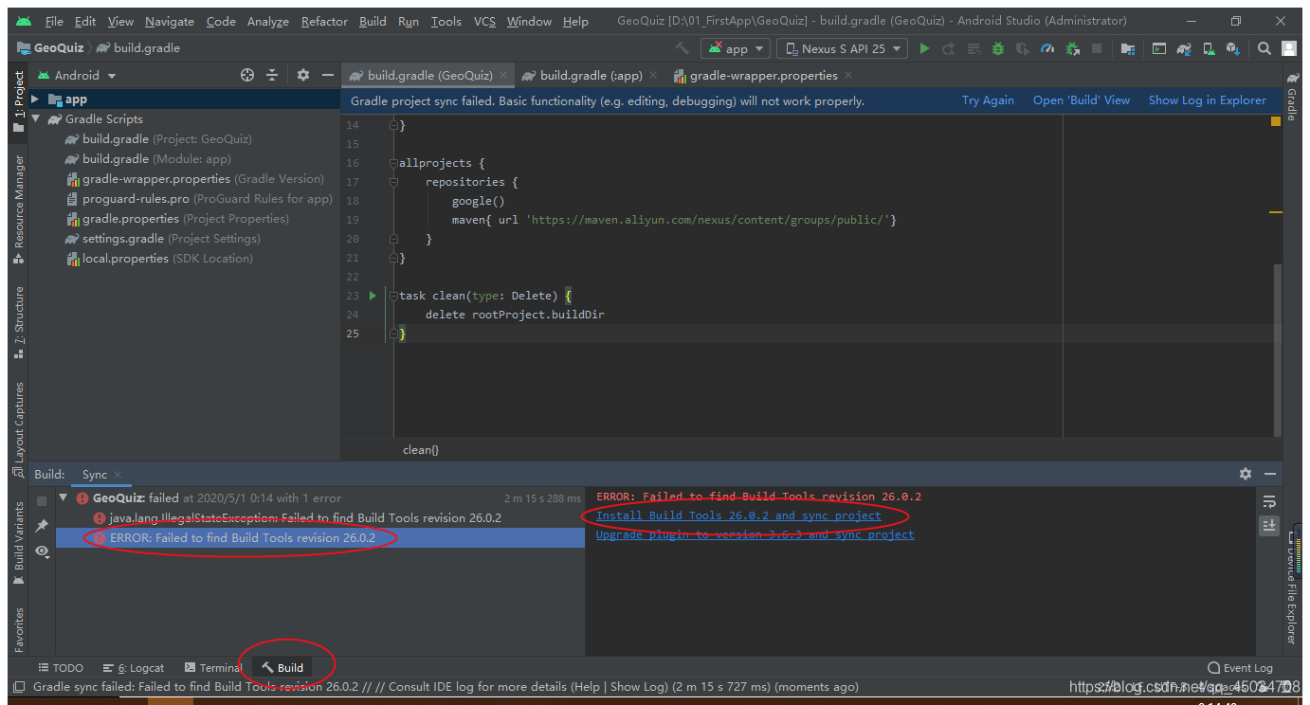Run the app with the green Run icon

pos(925,47)
